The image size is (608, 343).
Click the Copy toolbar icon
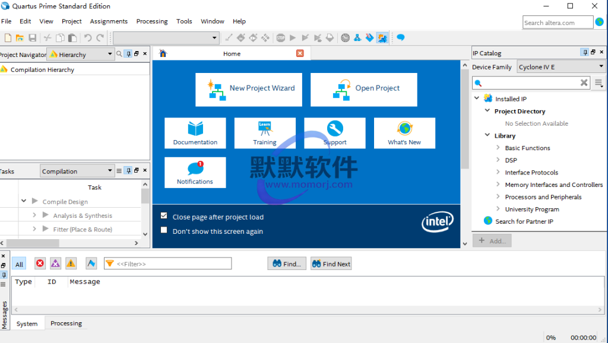coord(60,37)
